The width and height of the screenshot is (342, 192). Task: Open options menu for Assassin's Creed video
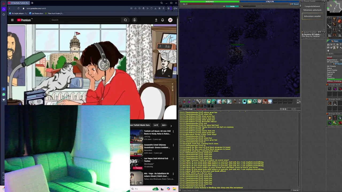click(x=173, y=145)
